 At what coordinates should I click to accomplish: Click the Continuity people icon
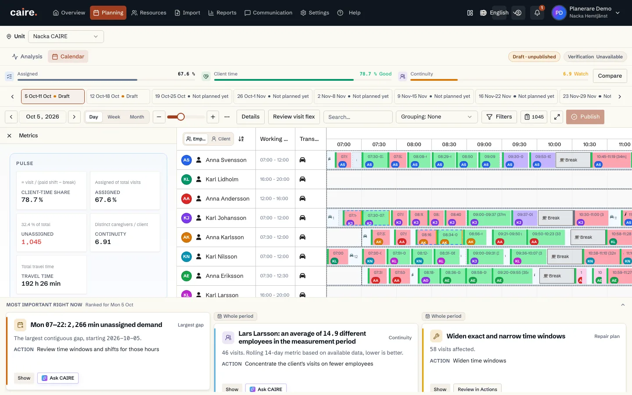(402, 76)
